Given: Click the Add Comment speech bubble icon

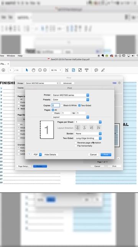Looking at the screenshot, I should coord(96,70).
